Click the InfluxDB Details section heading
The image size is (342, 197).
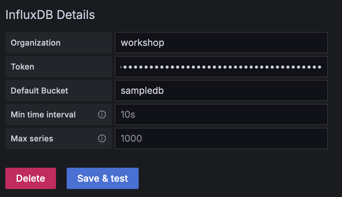pyautogui.click(x=50, y=15)
